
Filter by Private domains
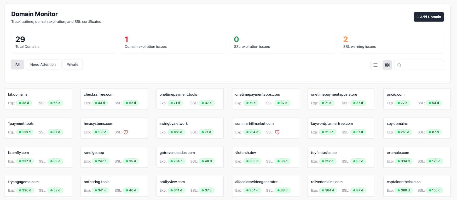coord(72,64)
